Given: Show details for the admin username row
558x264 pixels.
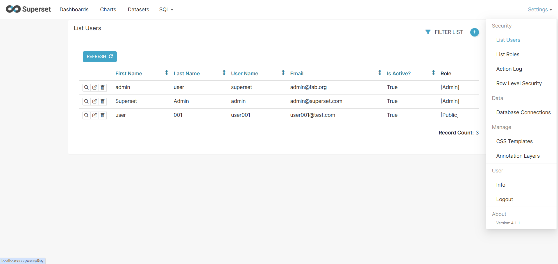Looking at the screenshot, I should tap(86, 101).
